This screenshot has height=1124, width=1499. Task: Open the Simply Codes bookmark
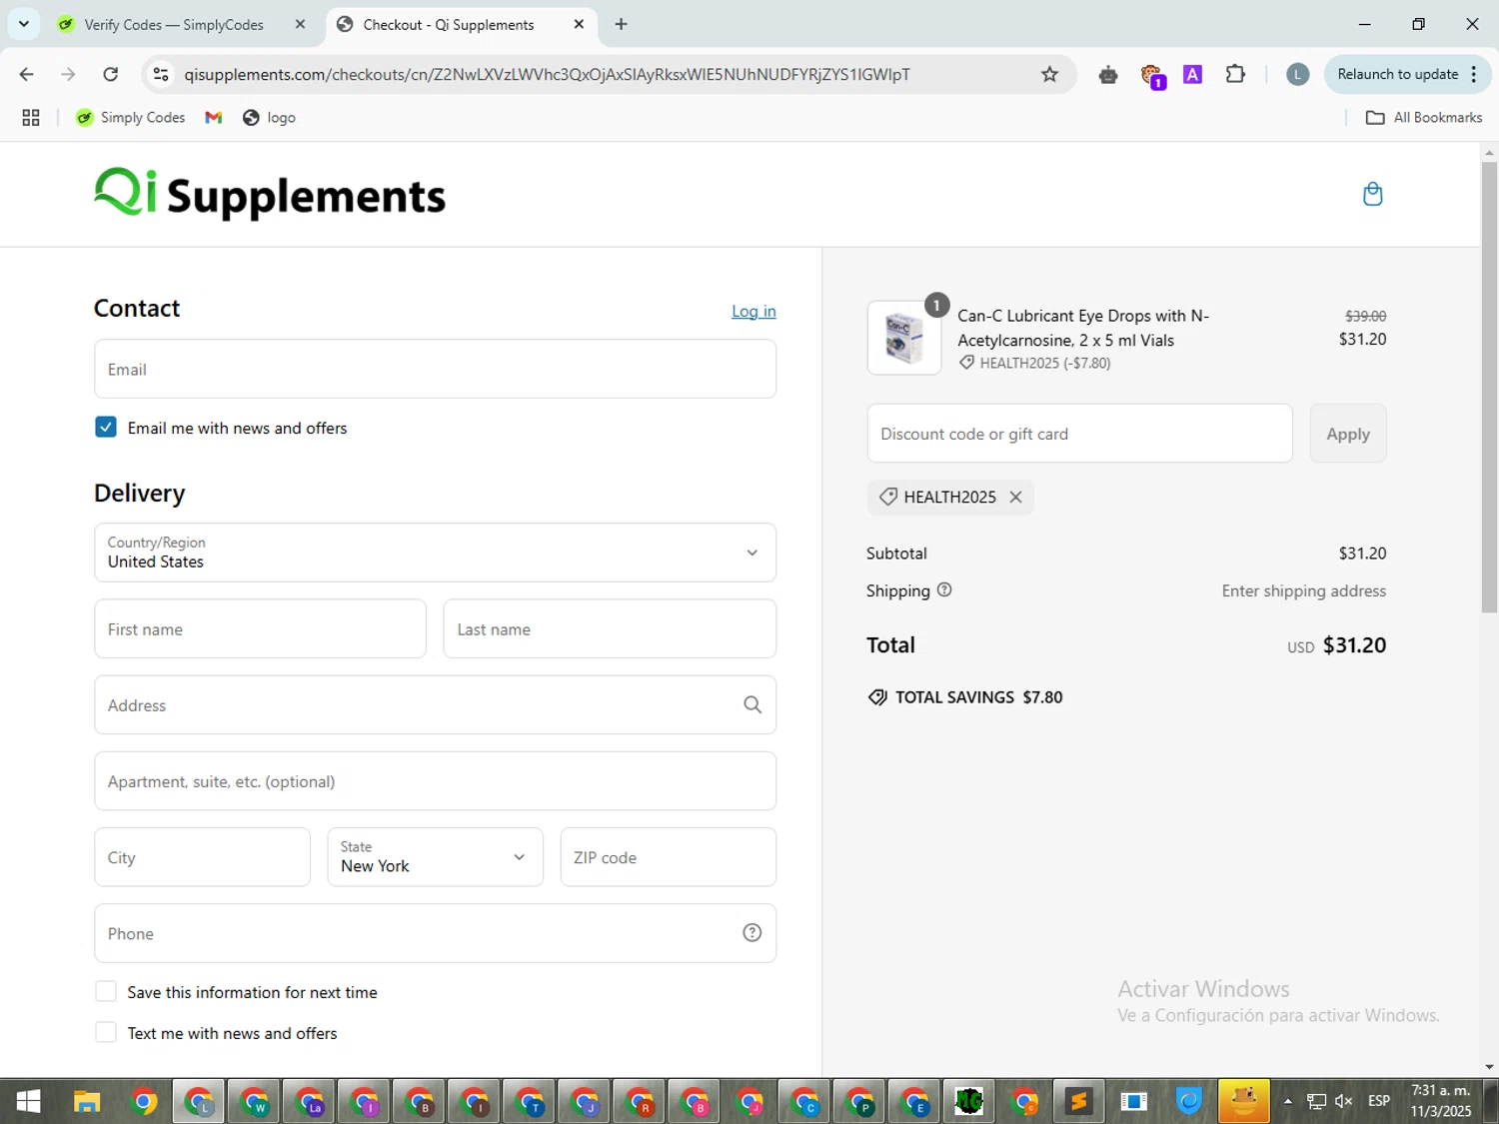[131, 118]
